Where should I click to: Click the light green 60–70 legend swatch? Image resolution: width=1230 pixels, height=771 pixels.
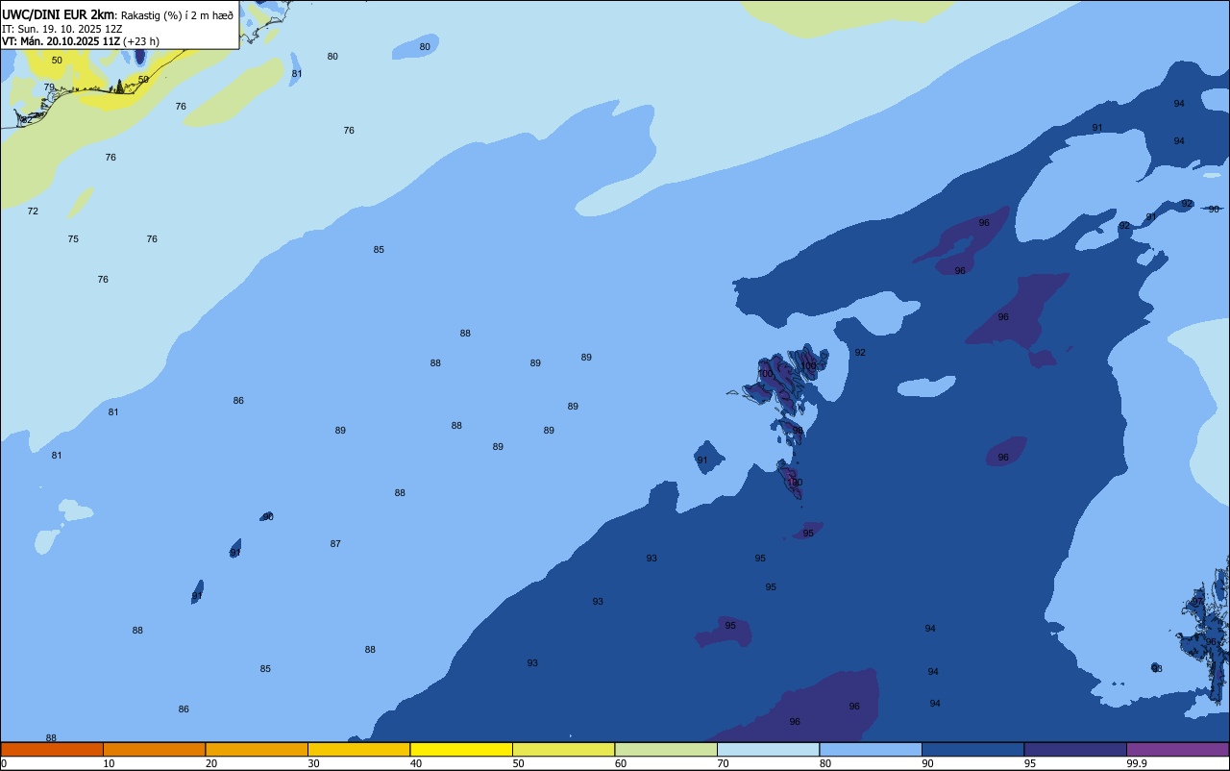pos(666,749)
